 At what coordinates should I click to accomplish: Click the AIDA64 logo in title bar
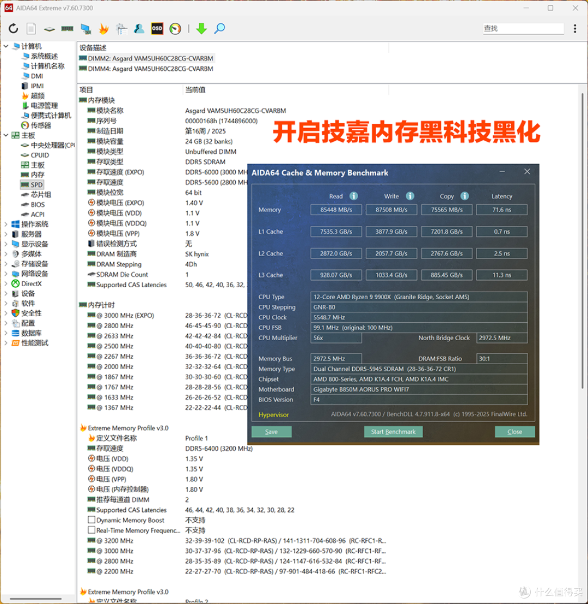click(x=9, y=8)
